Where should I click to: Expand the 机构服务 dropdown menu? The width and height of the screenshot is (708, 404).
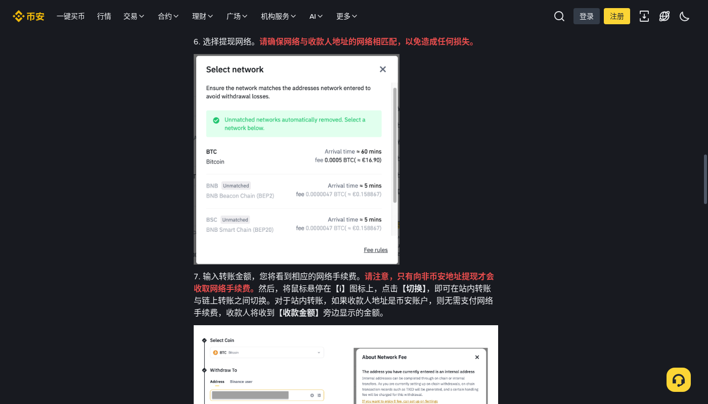[x=279, y=16]
